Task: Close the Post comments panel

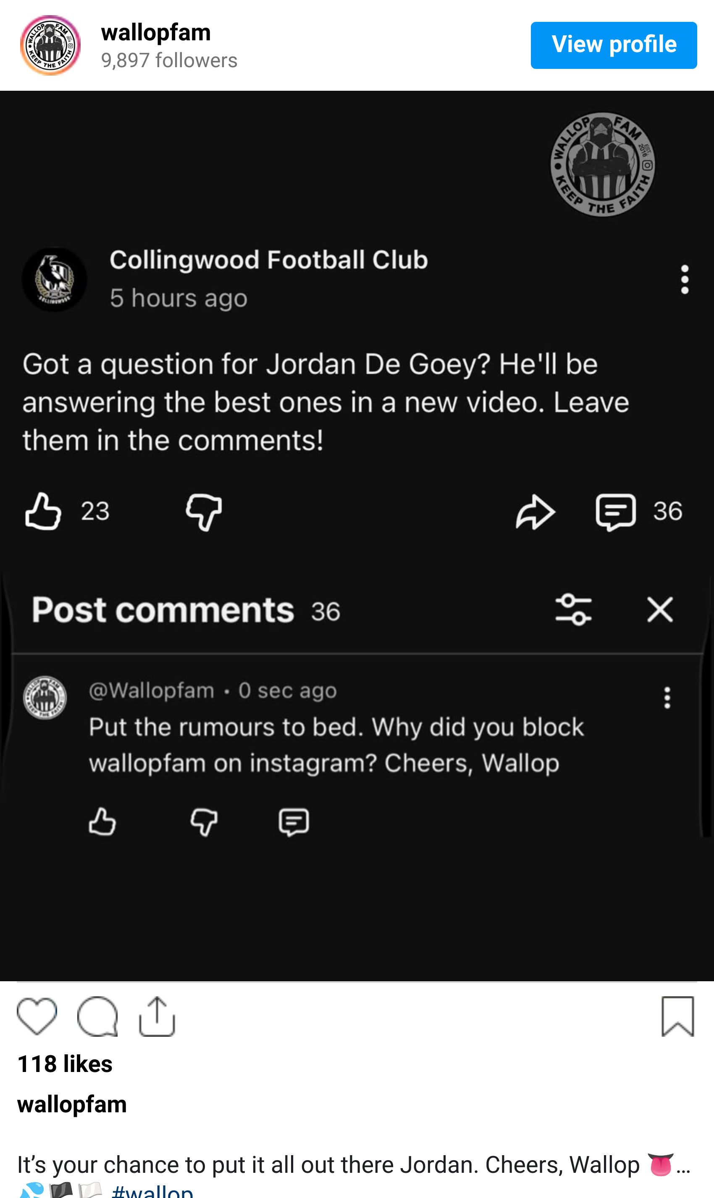Action: click(x=660, y=610)
